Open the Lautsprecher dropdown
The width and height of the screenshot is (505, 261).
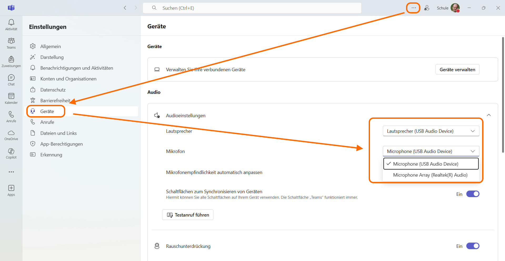click(x=431, y=131)
